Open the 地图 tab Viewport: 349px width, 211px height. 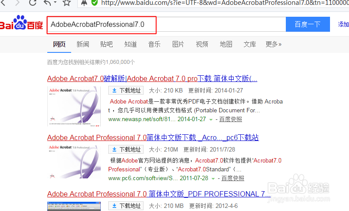226,44
